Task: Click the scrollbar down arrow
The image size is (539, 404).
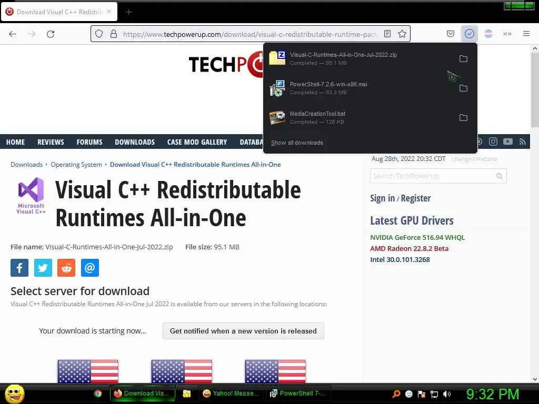Action: 535,379
